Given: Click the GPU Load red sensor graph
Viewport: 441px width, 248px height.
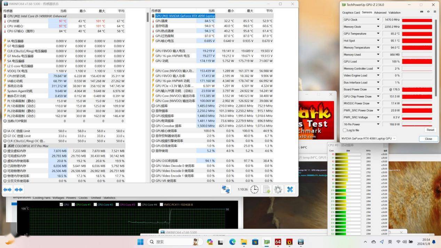Looking at the screenshot, I should pos(417,62).
